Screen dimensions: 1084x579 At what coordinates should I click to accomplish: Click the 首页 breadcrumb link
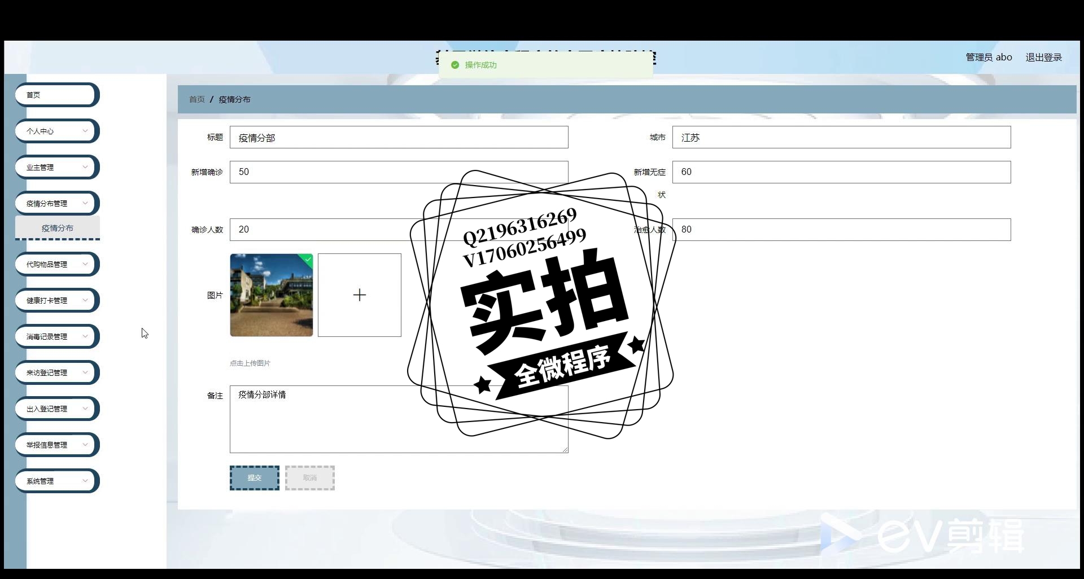point(196,99)
